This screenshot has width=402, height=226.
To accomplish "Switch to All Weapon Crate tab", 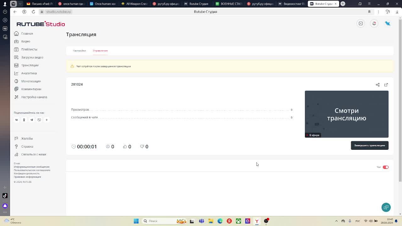I will coord(134,4).
